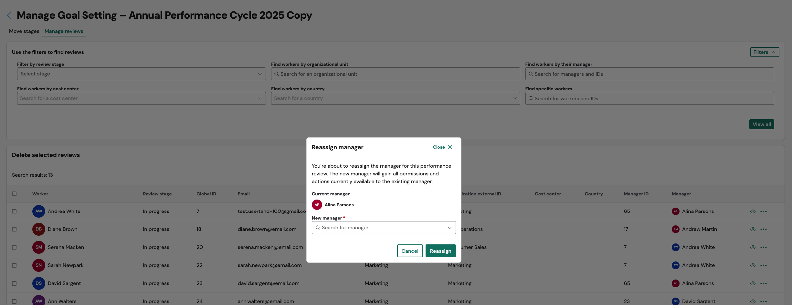Expand the Select stage dropdown
The image size is (792, 305).
coord(141,74)
